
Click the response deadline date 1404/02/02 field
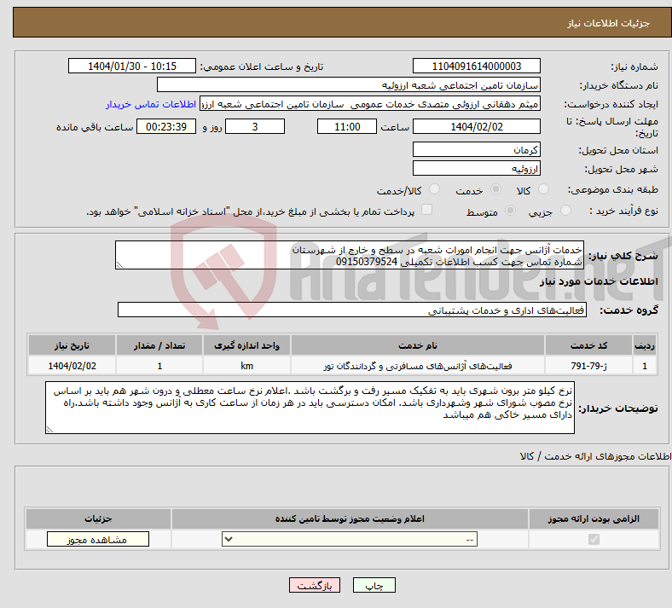476,127
